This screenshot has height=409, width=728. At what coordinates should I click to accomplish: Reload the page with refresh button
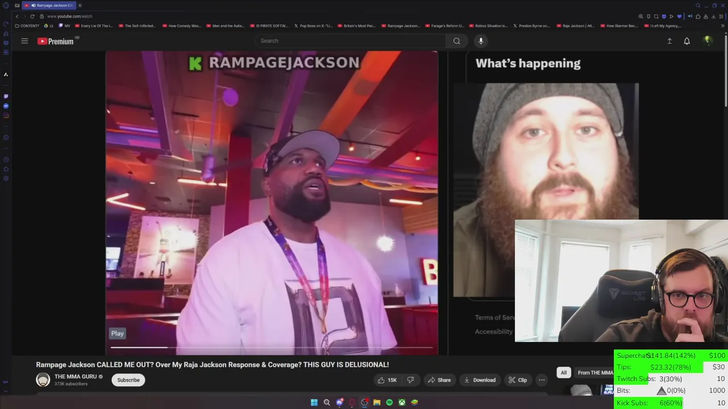32,16
